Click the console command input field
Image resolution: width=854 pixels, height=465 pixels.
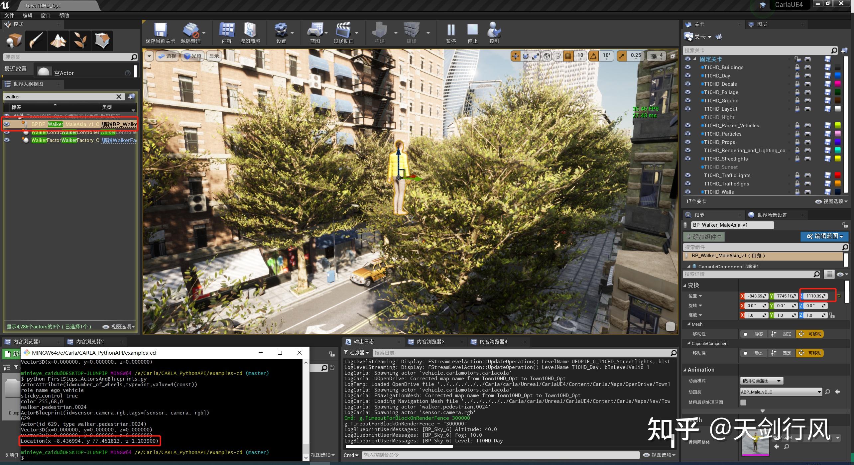coord(500,455)
